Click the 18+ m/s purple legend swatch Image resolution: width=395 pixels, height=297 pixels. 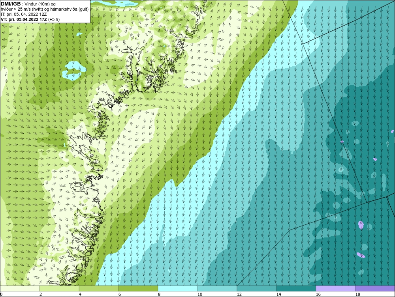coord(375,288)
